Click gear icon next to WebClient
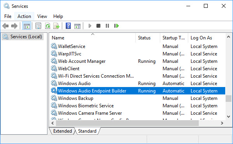This screenshot has width=233, height=144. point(54,68)
